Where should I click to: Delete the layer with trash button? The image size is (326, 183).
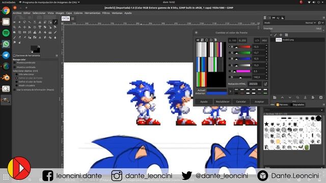pyautogui.click(x=321, y=97)
